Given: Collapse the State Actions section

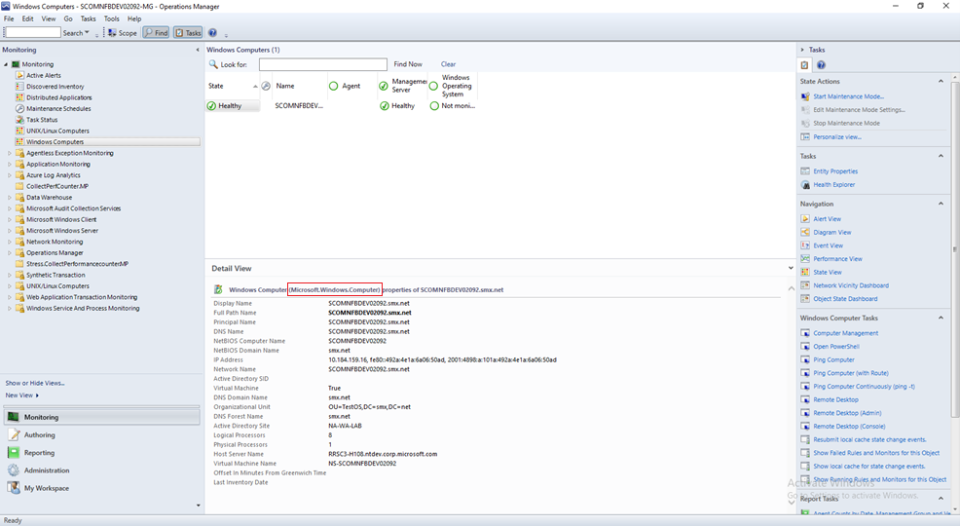Looking at the screenshot, I should click(941, 81).
